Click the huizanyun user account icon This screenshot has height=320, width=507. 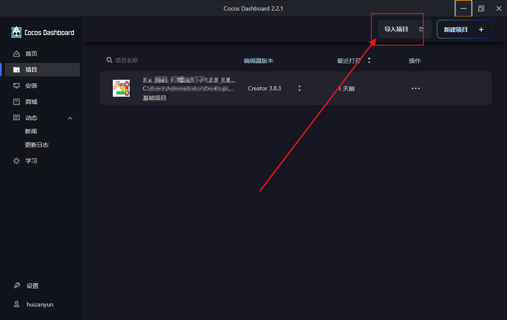tap(16, 304)
